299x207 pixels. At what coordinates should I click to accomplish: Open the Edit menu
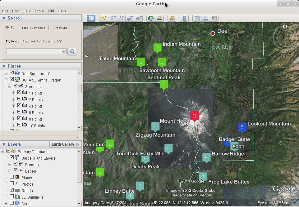pyautogui.click(x=15, y=11)
